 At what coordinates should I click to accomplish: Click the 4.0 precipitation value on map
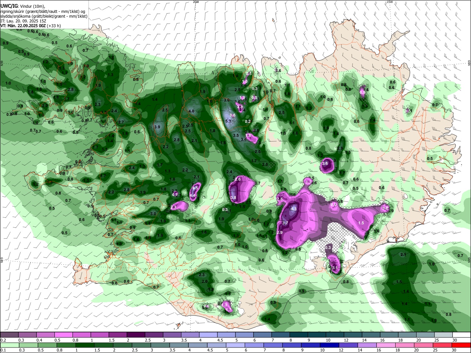(x=191, y=111)
